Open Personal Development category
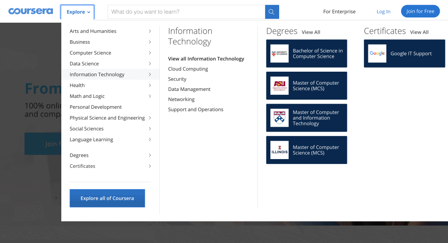This screenshot has width=448, height=243. tap(96, 107)
